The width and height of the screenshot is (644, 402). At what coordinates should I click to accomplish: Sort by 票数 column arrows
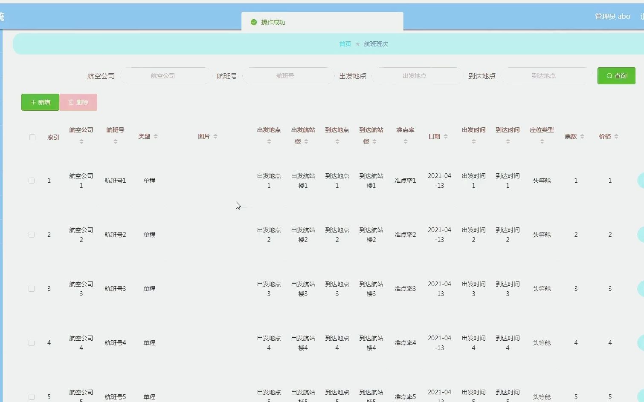click(x=582, y=136)
